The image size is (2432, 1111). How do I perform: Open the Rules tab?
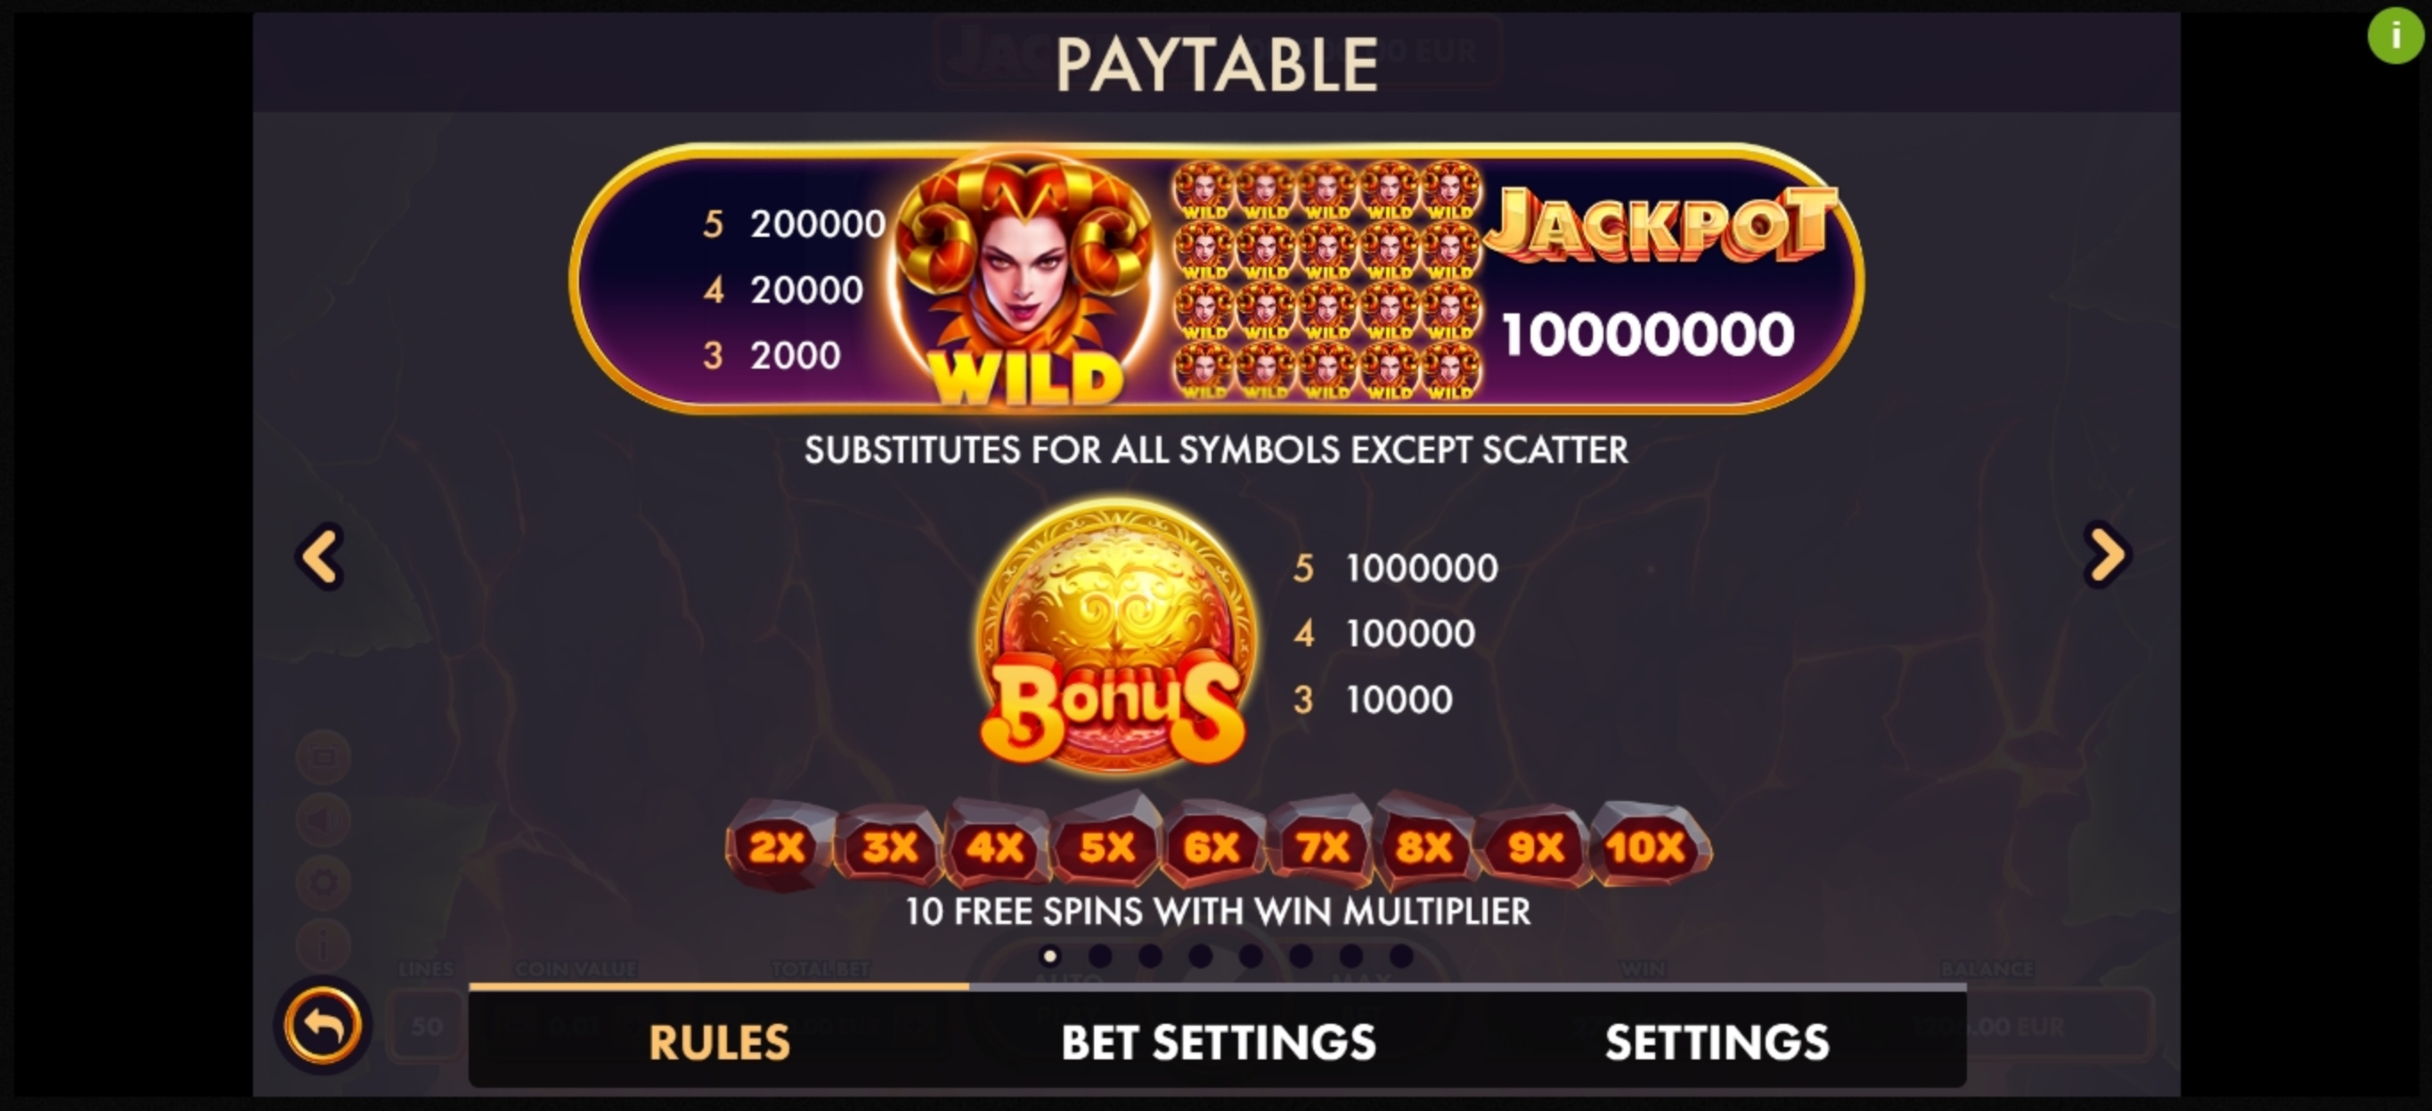coord(718,1042)
